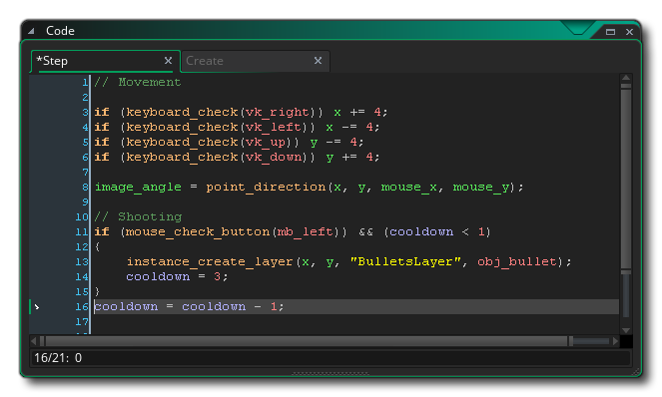Click the closing brace on line 15
This screenshot has width=662, height=397.
97,292
